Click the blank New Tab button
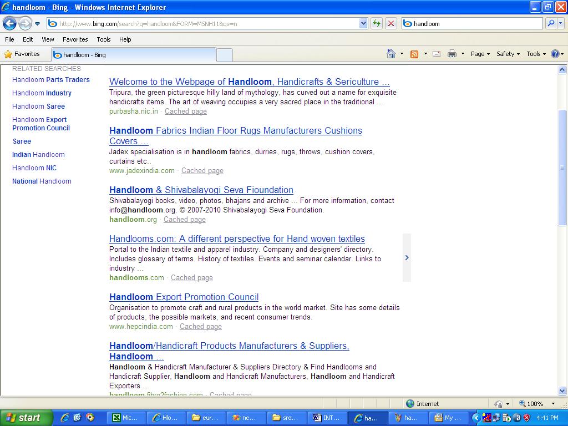Viewport: 568px width, 426px height. pyautogui.click(x=225, y=55)
